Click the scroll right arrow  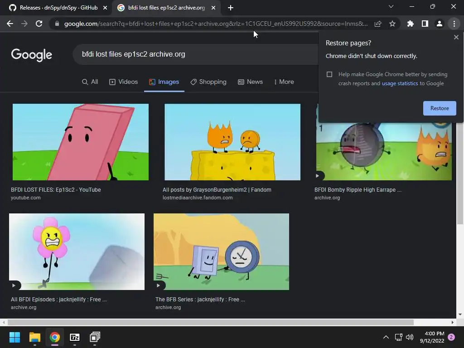[x=453, y=322]
